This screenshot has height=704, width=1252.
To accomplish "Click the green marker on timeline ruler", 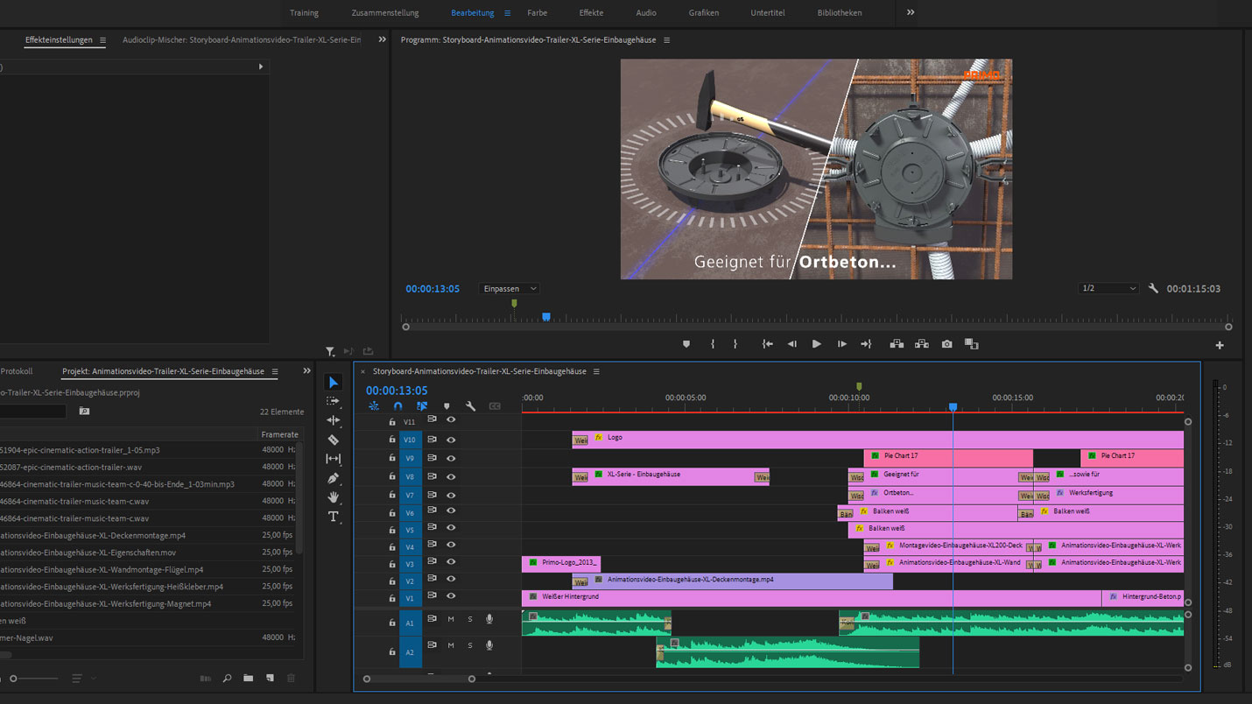I will tap(859, 386).
